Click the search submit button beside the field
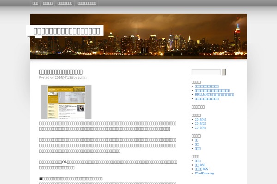277x184 pixels. coord(224,72)
